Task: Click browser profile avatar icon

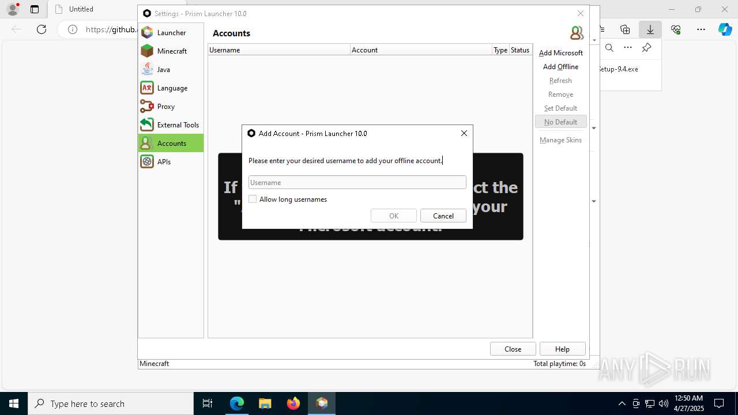Action: (13, 9)
